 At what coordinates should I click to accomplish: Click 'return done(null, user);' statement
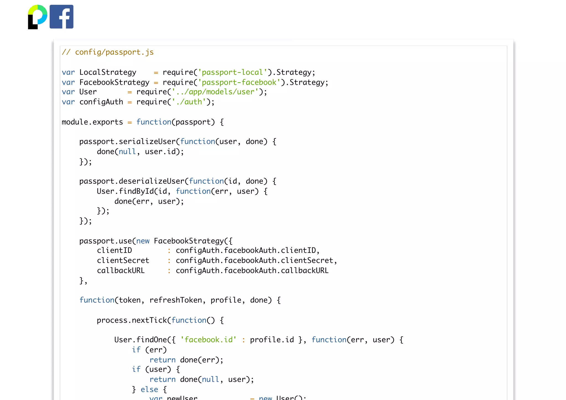[201, 380]
